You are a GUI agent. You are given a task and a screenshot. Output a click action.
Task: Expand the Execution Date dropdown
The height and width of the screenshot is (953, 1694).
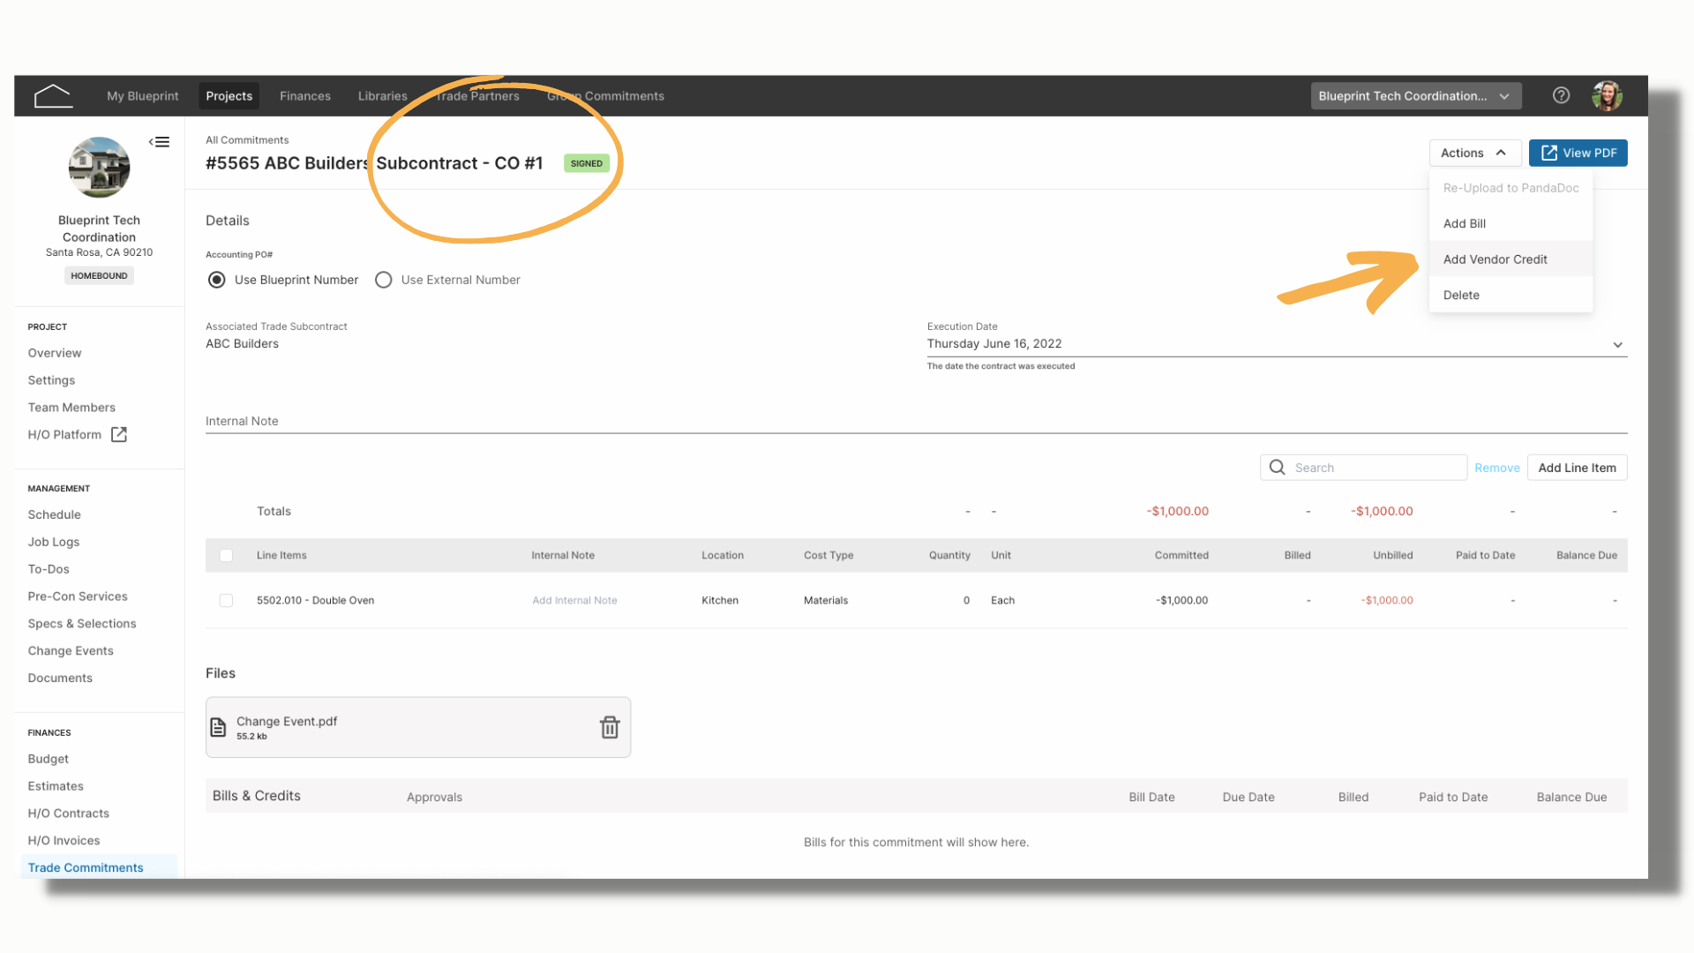(1617, 344)
